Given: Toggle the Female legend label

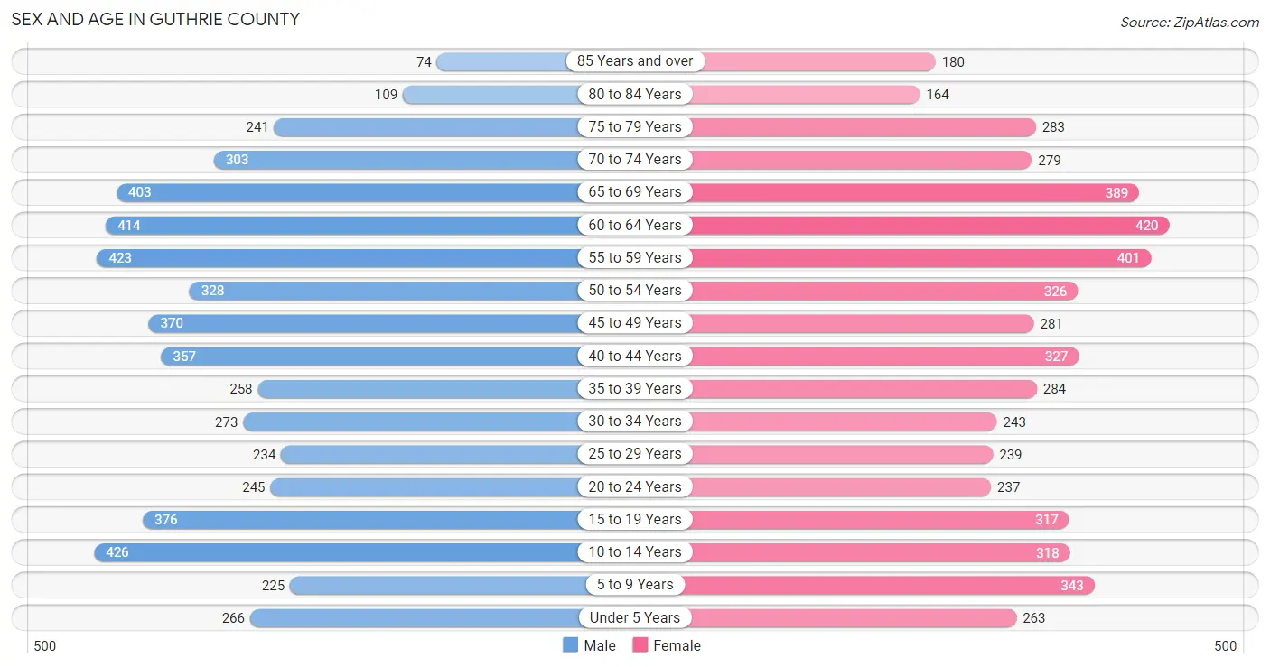Looking at the screenshot, I should click(677, 645).
